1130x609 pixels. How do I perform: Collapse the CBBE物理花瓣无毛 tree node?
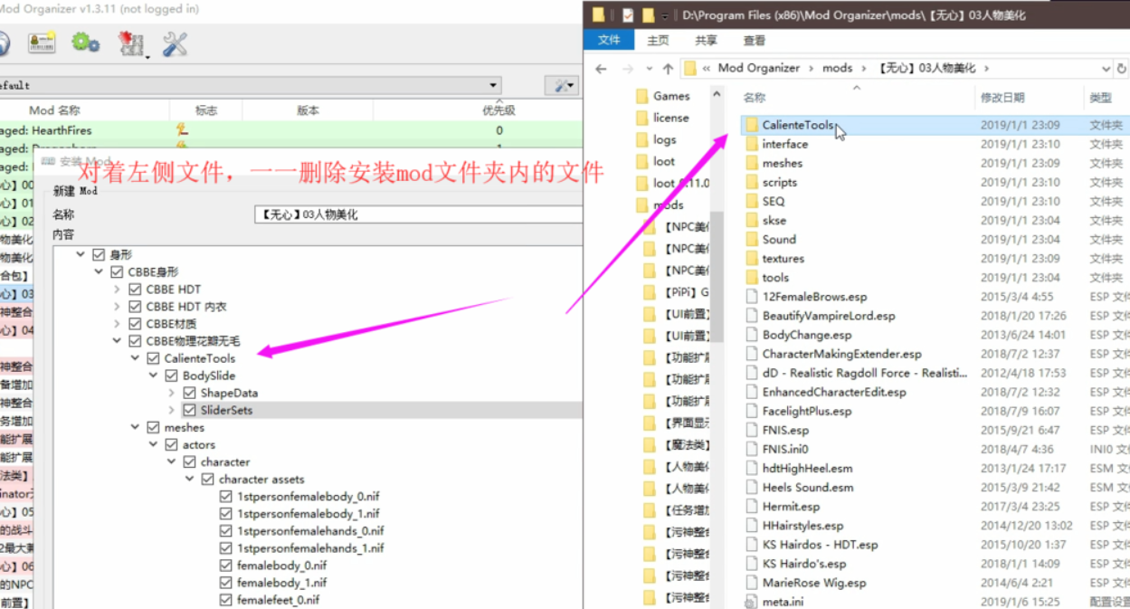point(117,341)
